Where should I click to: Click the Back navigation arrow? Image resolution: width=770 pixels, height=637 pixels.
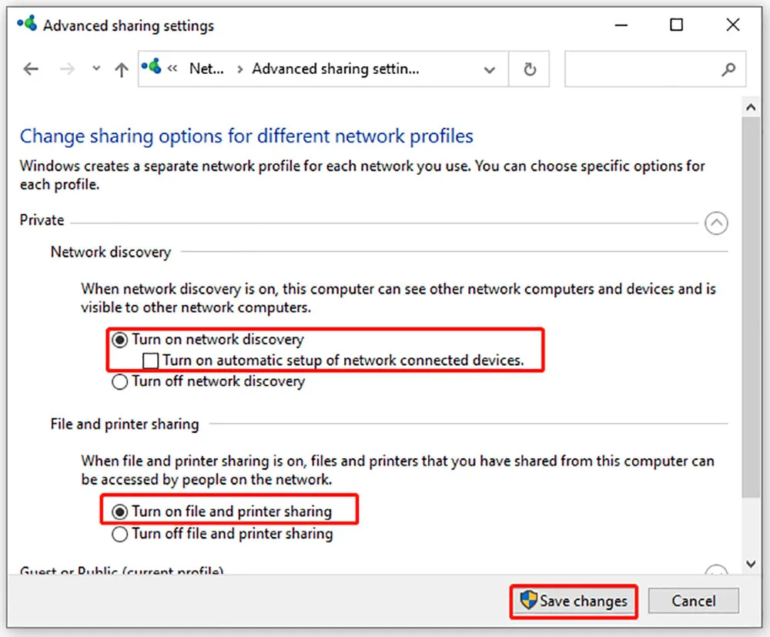point(31,69)
